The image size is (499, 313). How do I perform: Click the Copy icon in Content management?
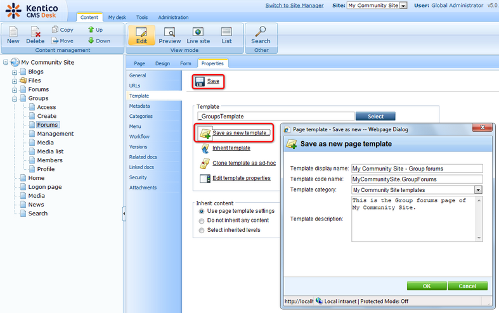coord(55,30)
